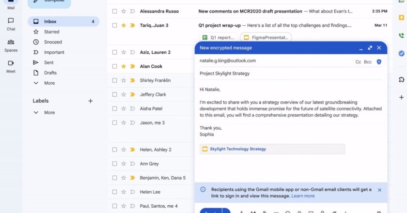The width and height of the screenshot is (407, 213).
Task: Open Spaces from the left rail
Action: (x=11, y=45)
